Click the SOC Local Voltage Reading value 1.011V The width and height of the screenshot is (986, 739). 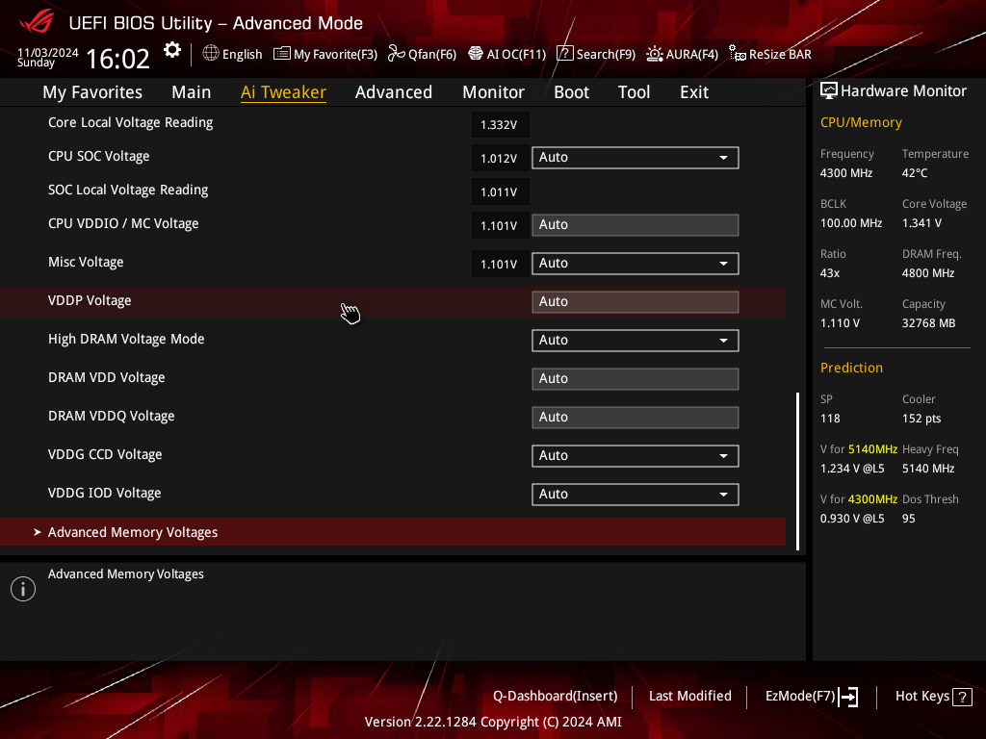pos(500,191)
